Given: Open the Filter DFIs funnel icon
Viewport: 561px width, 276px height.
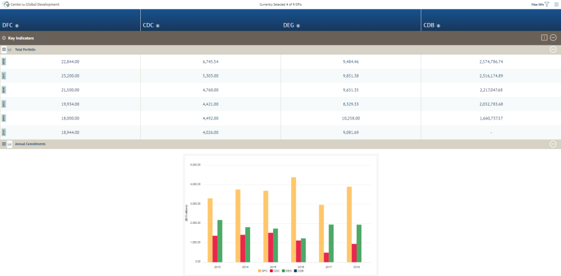Looking at the screenshot, I should pyautogui.click(x=546, y=4).
